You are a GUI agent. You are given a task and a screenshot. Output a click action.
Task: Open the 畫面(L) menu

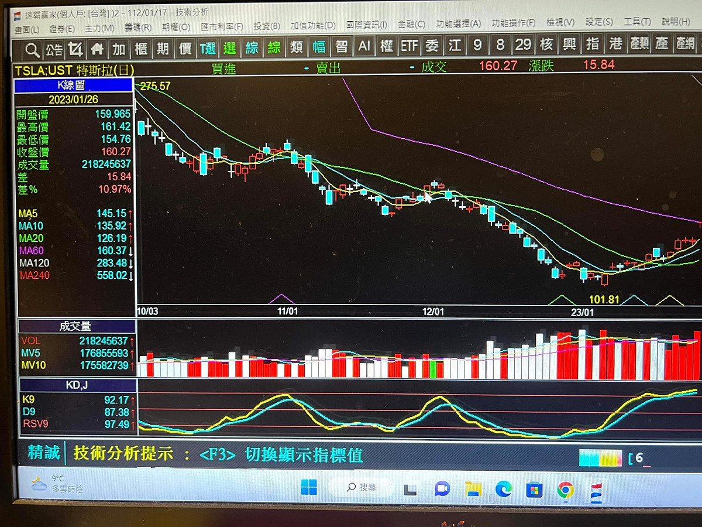pos(27,29)
